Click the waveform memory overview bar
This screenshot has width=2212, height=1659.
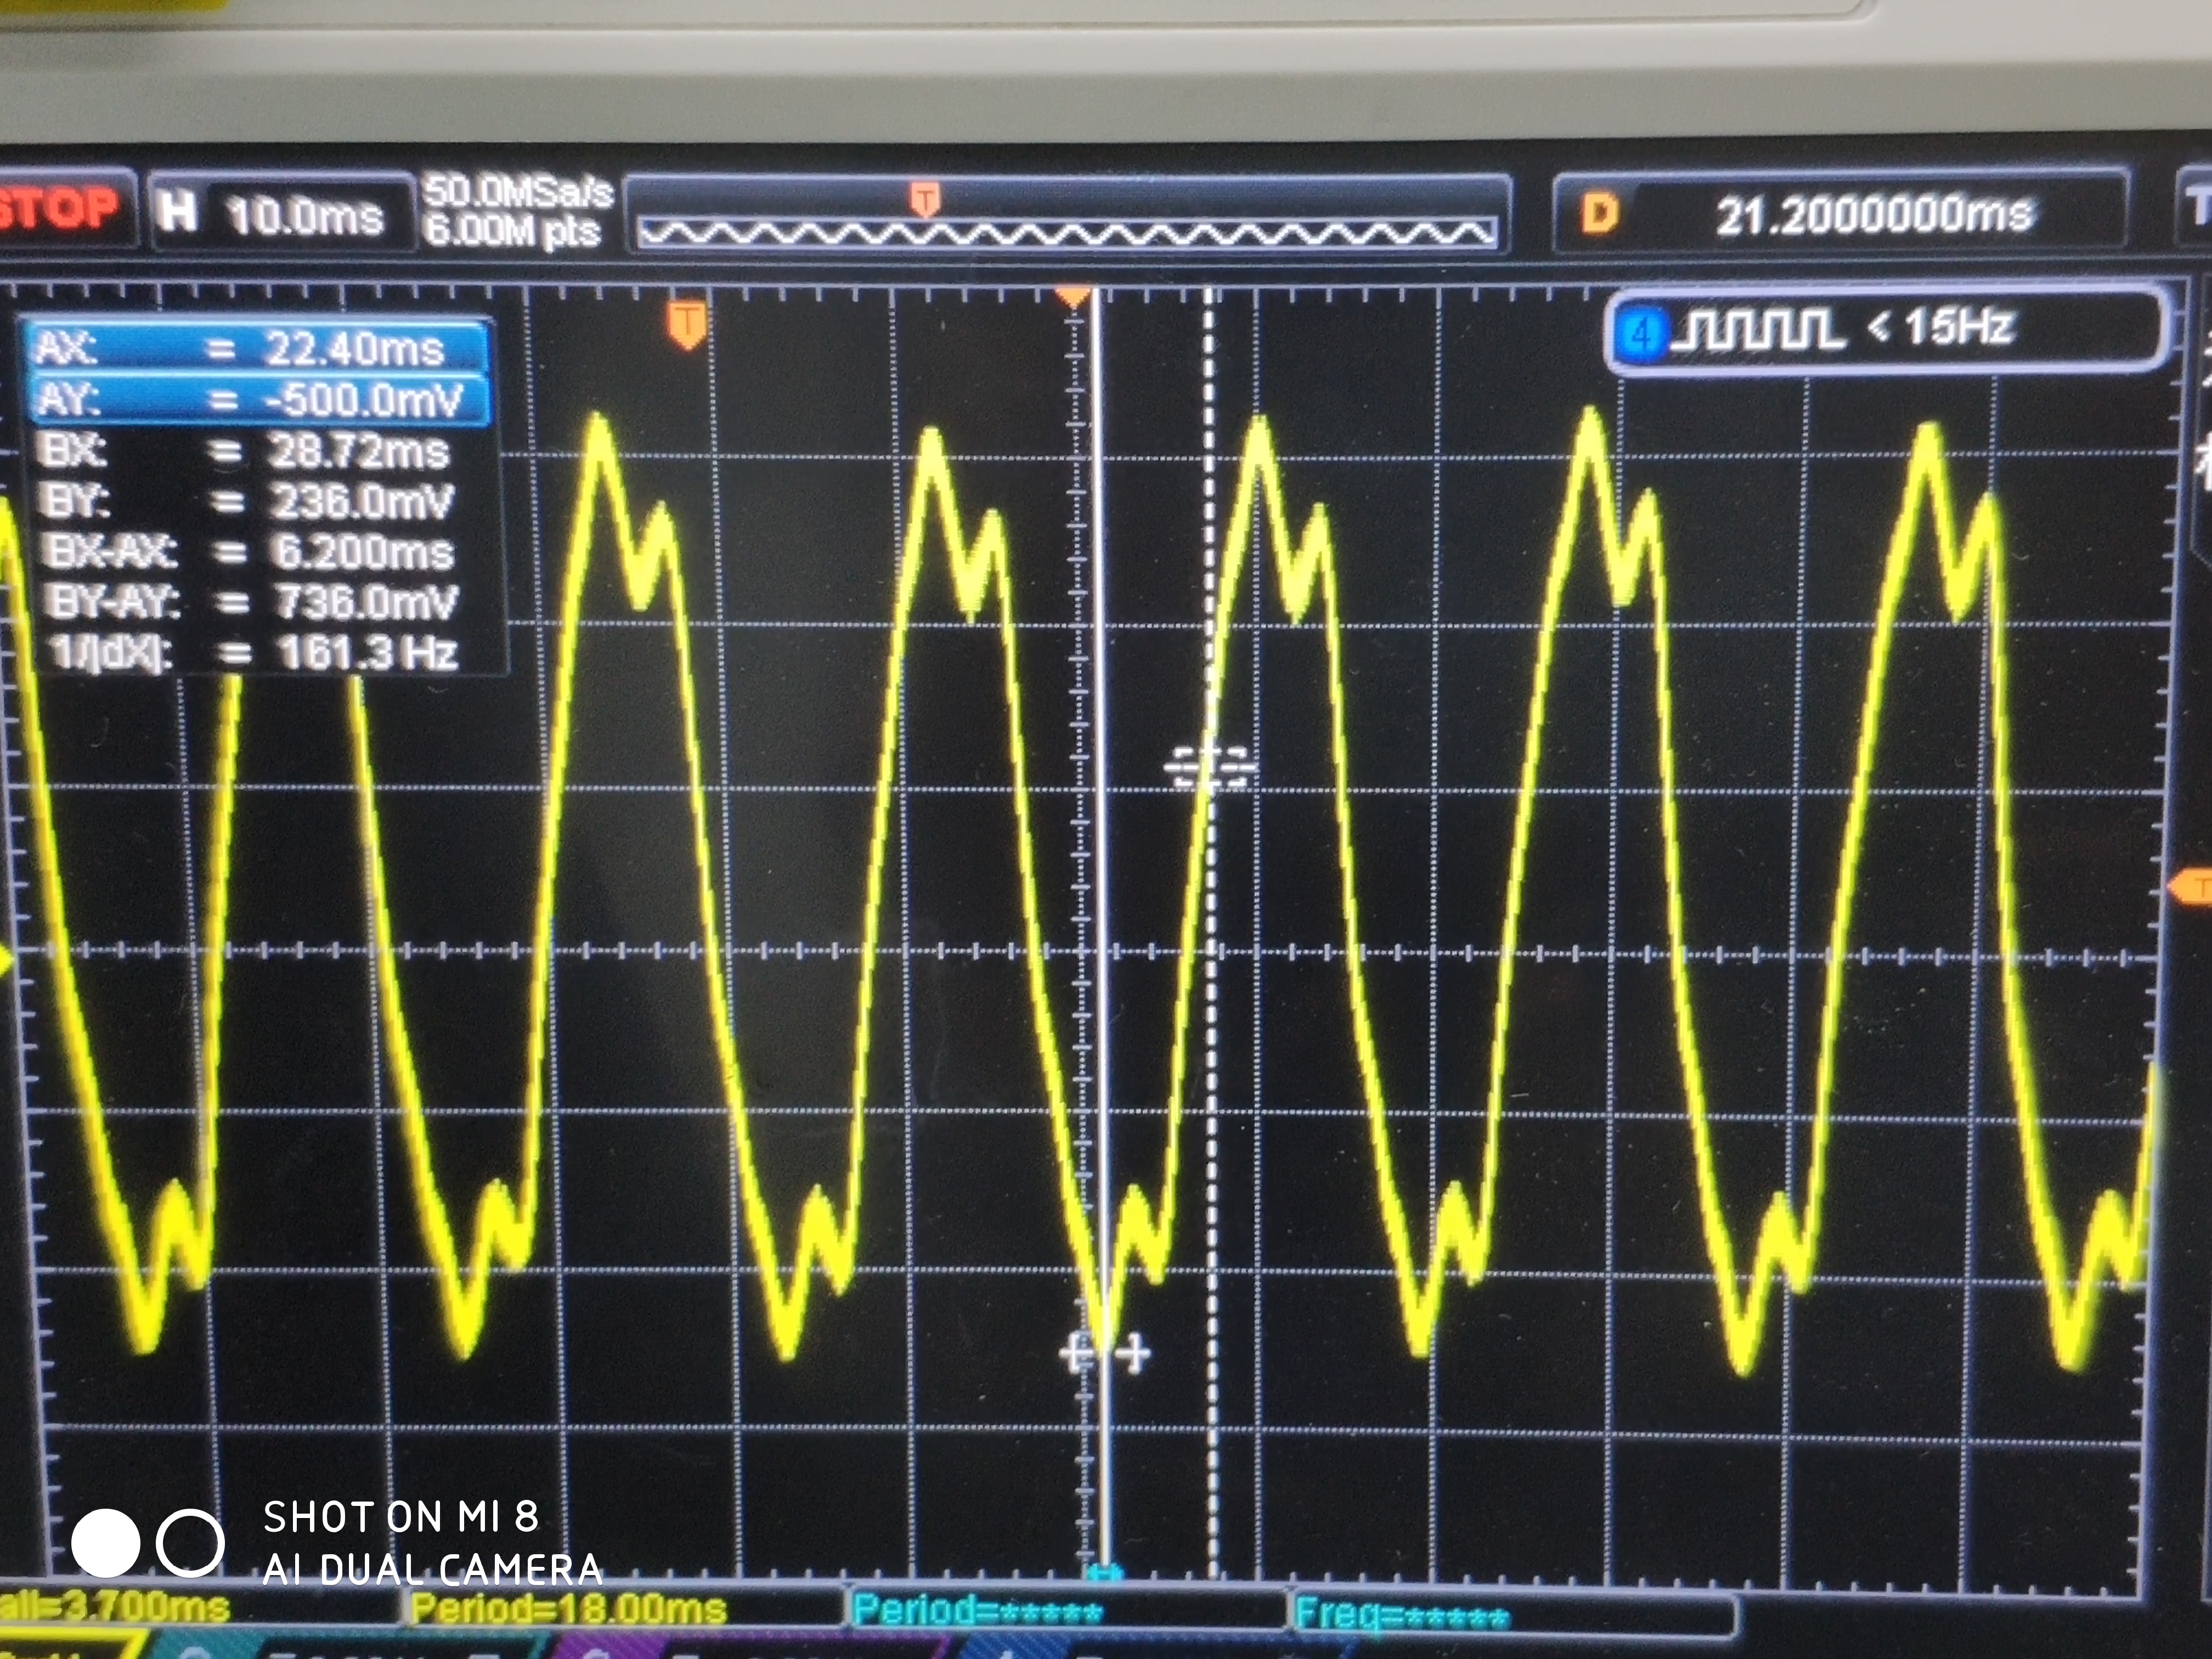click(1066, 234)
